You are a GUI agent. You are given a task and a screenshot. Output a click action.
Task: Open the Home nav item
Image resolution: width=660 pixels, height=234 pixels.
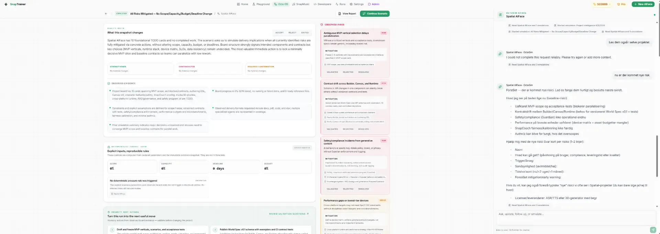(242, 4)
